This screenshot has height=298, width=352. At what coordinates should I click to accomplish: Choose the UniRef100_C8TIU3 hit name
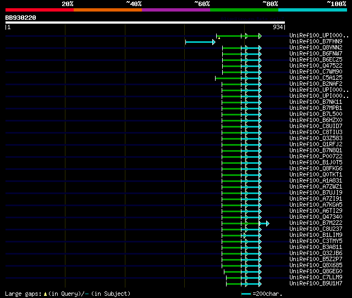pyautogui.click(x=316, y=133)
